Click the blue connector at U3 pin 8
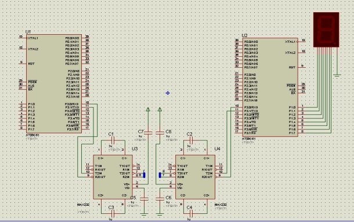The width and height of the screenshot is (354, 222). (145, 175)
